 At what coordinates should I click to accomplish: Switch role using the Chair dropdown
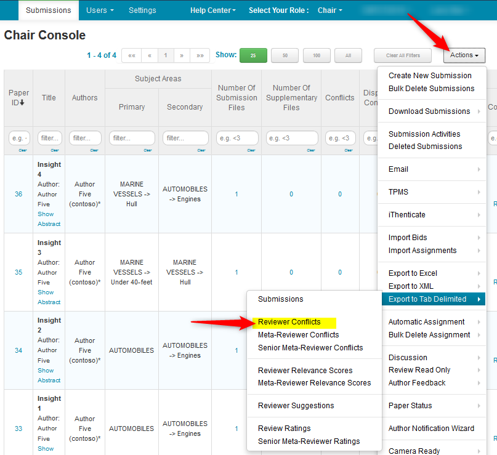coord(330,10)
